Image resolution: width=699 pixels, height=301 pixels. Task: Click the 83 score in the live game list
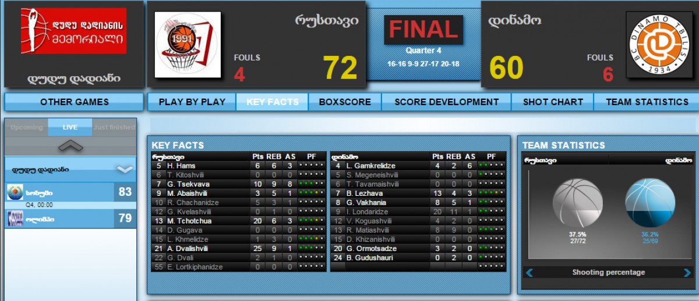click(x=125, y=192)
